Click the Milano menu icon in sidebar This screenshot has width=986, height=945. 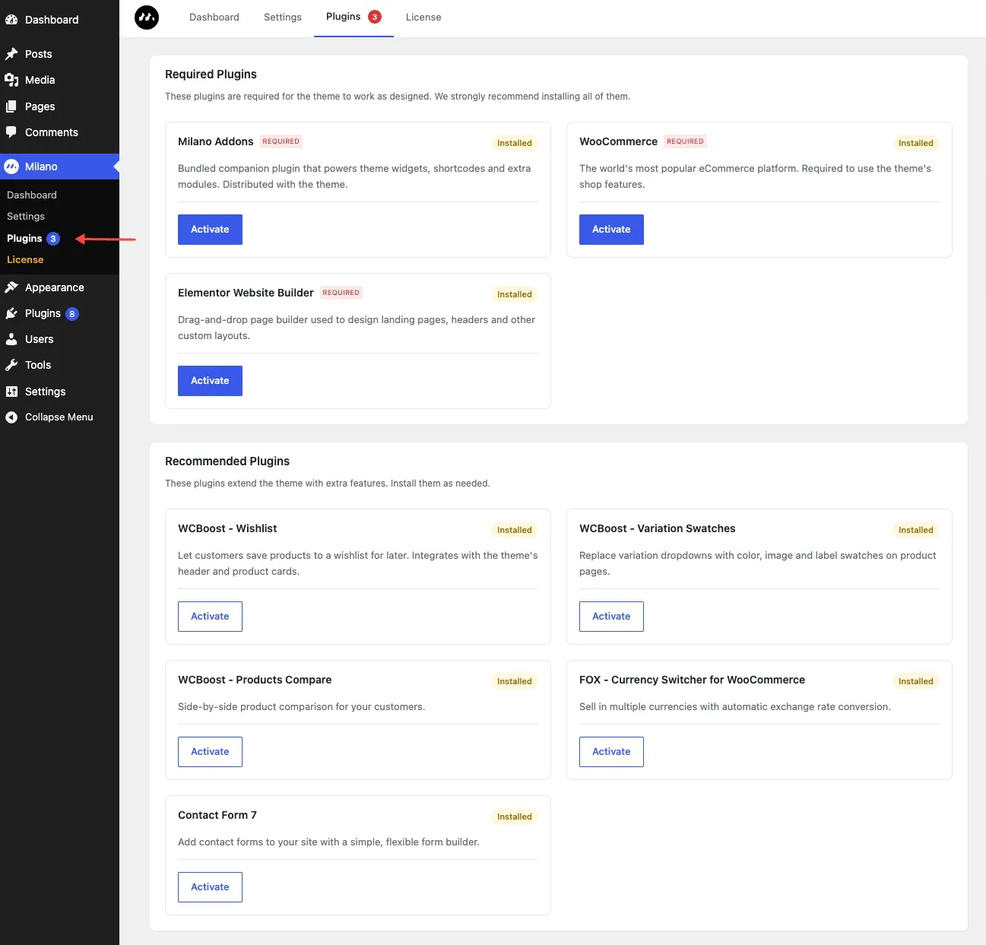click(x=11, y=166)
